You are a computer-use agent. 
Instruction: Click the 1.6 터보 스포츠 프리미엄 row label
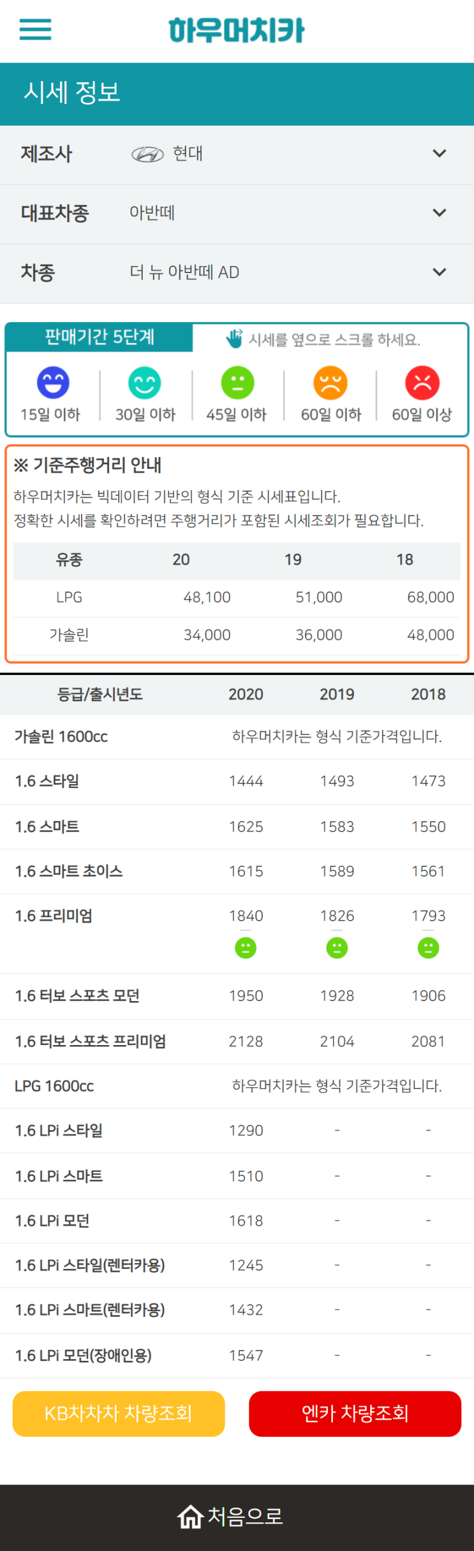(91, 1042)
